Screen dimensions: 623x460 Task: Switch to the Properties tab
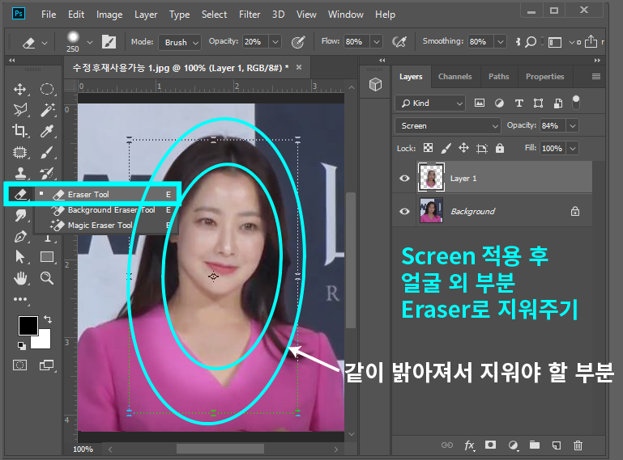pos(544,77)
